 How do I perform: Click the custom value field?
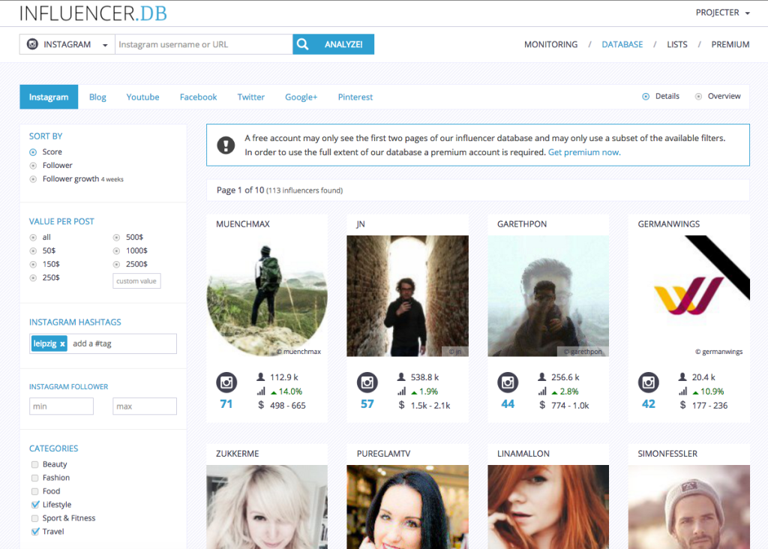pyautogui.click(x=136, y=281)
